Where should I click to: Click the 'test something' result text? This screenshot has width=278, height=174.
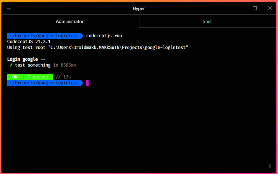point(33,65)
